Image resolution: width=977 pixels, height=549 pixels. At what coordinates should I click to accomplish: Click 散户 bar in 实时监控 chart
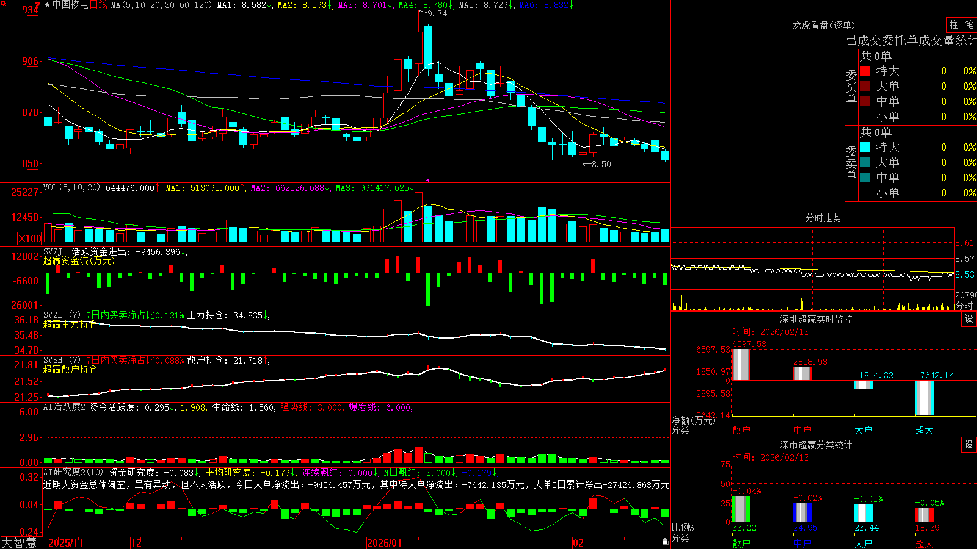click(741, 364)
